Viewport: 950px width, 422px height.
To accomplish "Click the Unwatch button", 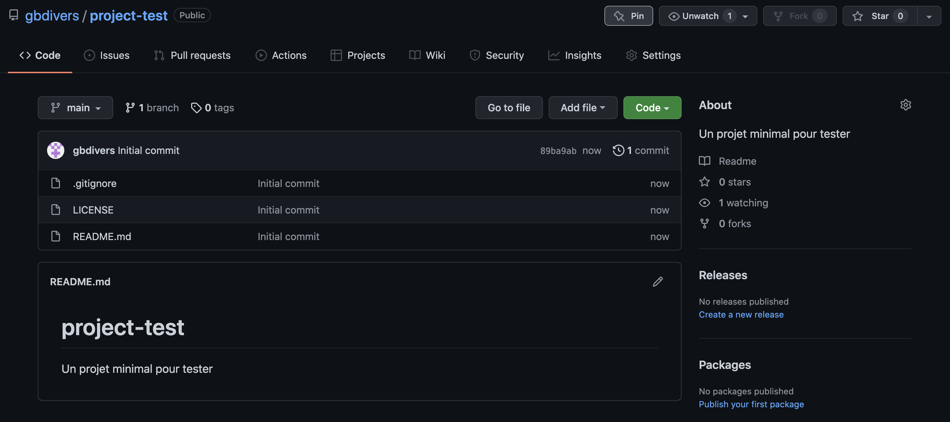I will (x=699, y=16).
